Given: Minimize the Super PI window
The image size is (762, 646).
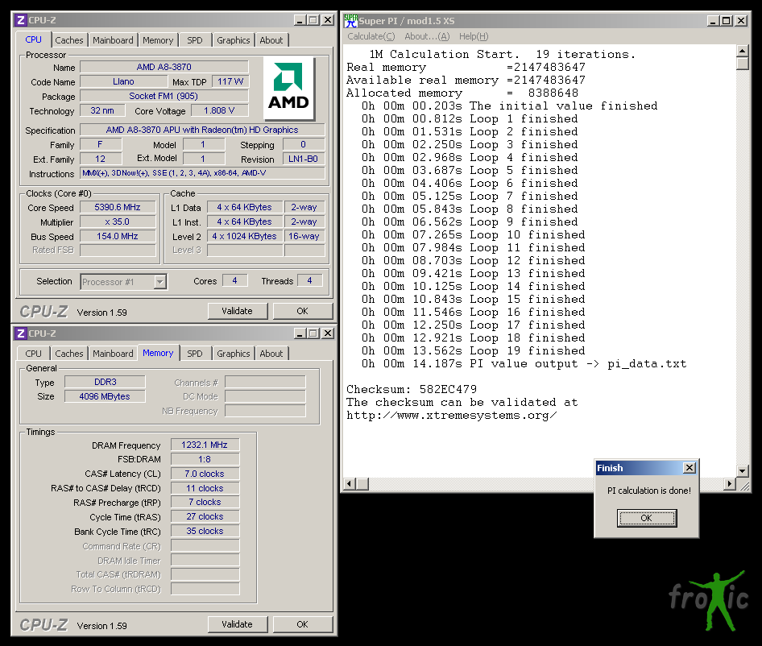Looking at the screenshot, I should point(713,20).
